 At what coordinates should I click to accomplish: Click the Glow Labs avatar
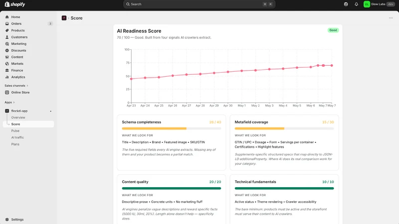[x=367, y=4]
